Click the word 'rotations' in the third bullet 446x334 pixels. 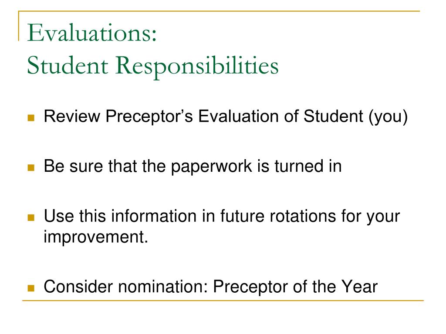click(x=303, y=216)
